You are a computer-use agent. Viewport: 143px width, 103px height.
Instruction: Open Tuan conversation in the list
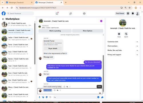[17, 67]
